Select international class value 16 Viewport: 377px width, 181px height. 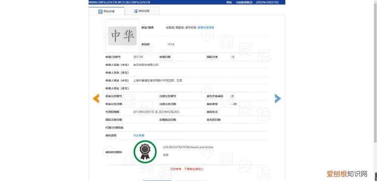[x=233, y=57]
